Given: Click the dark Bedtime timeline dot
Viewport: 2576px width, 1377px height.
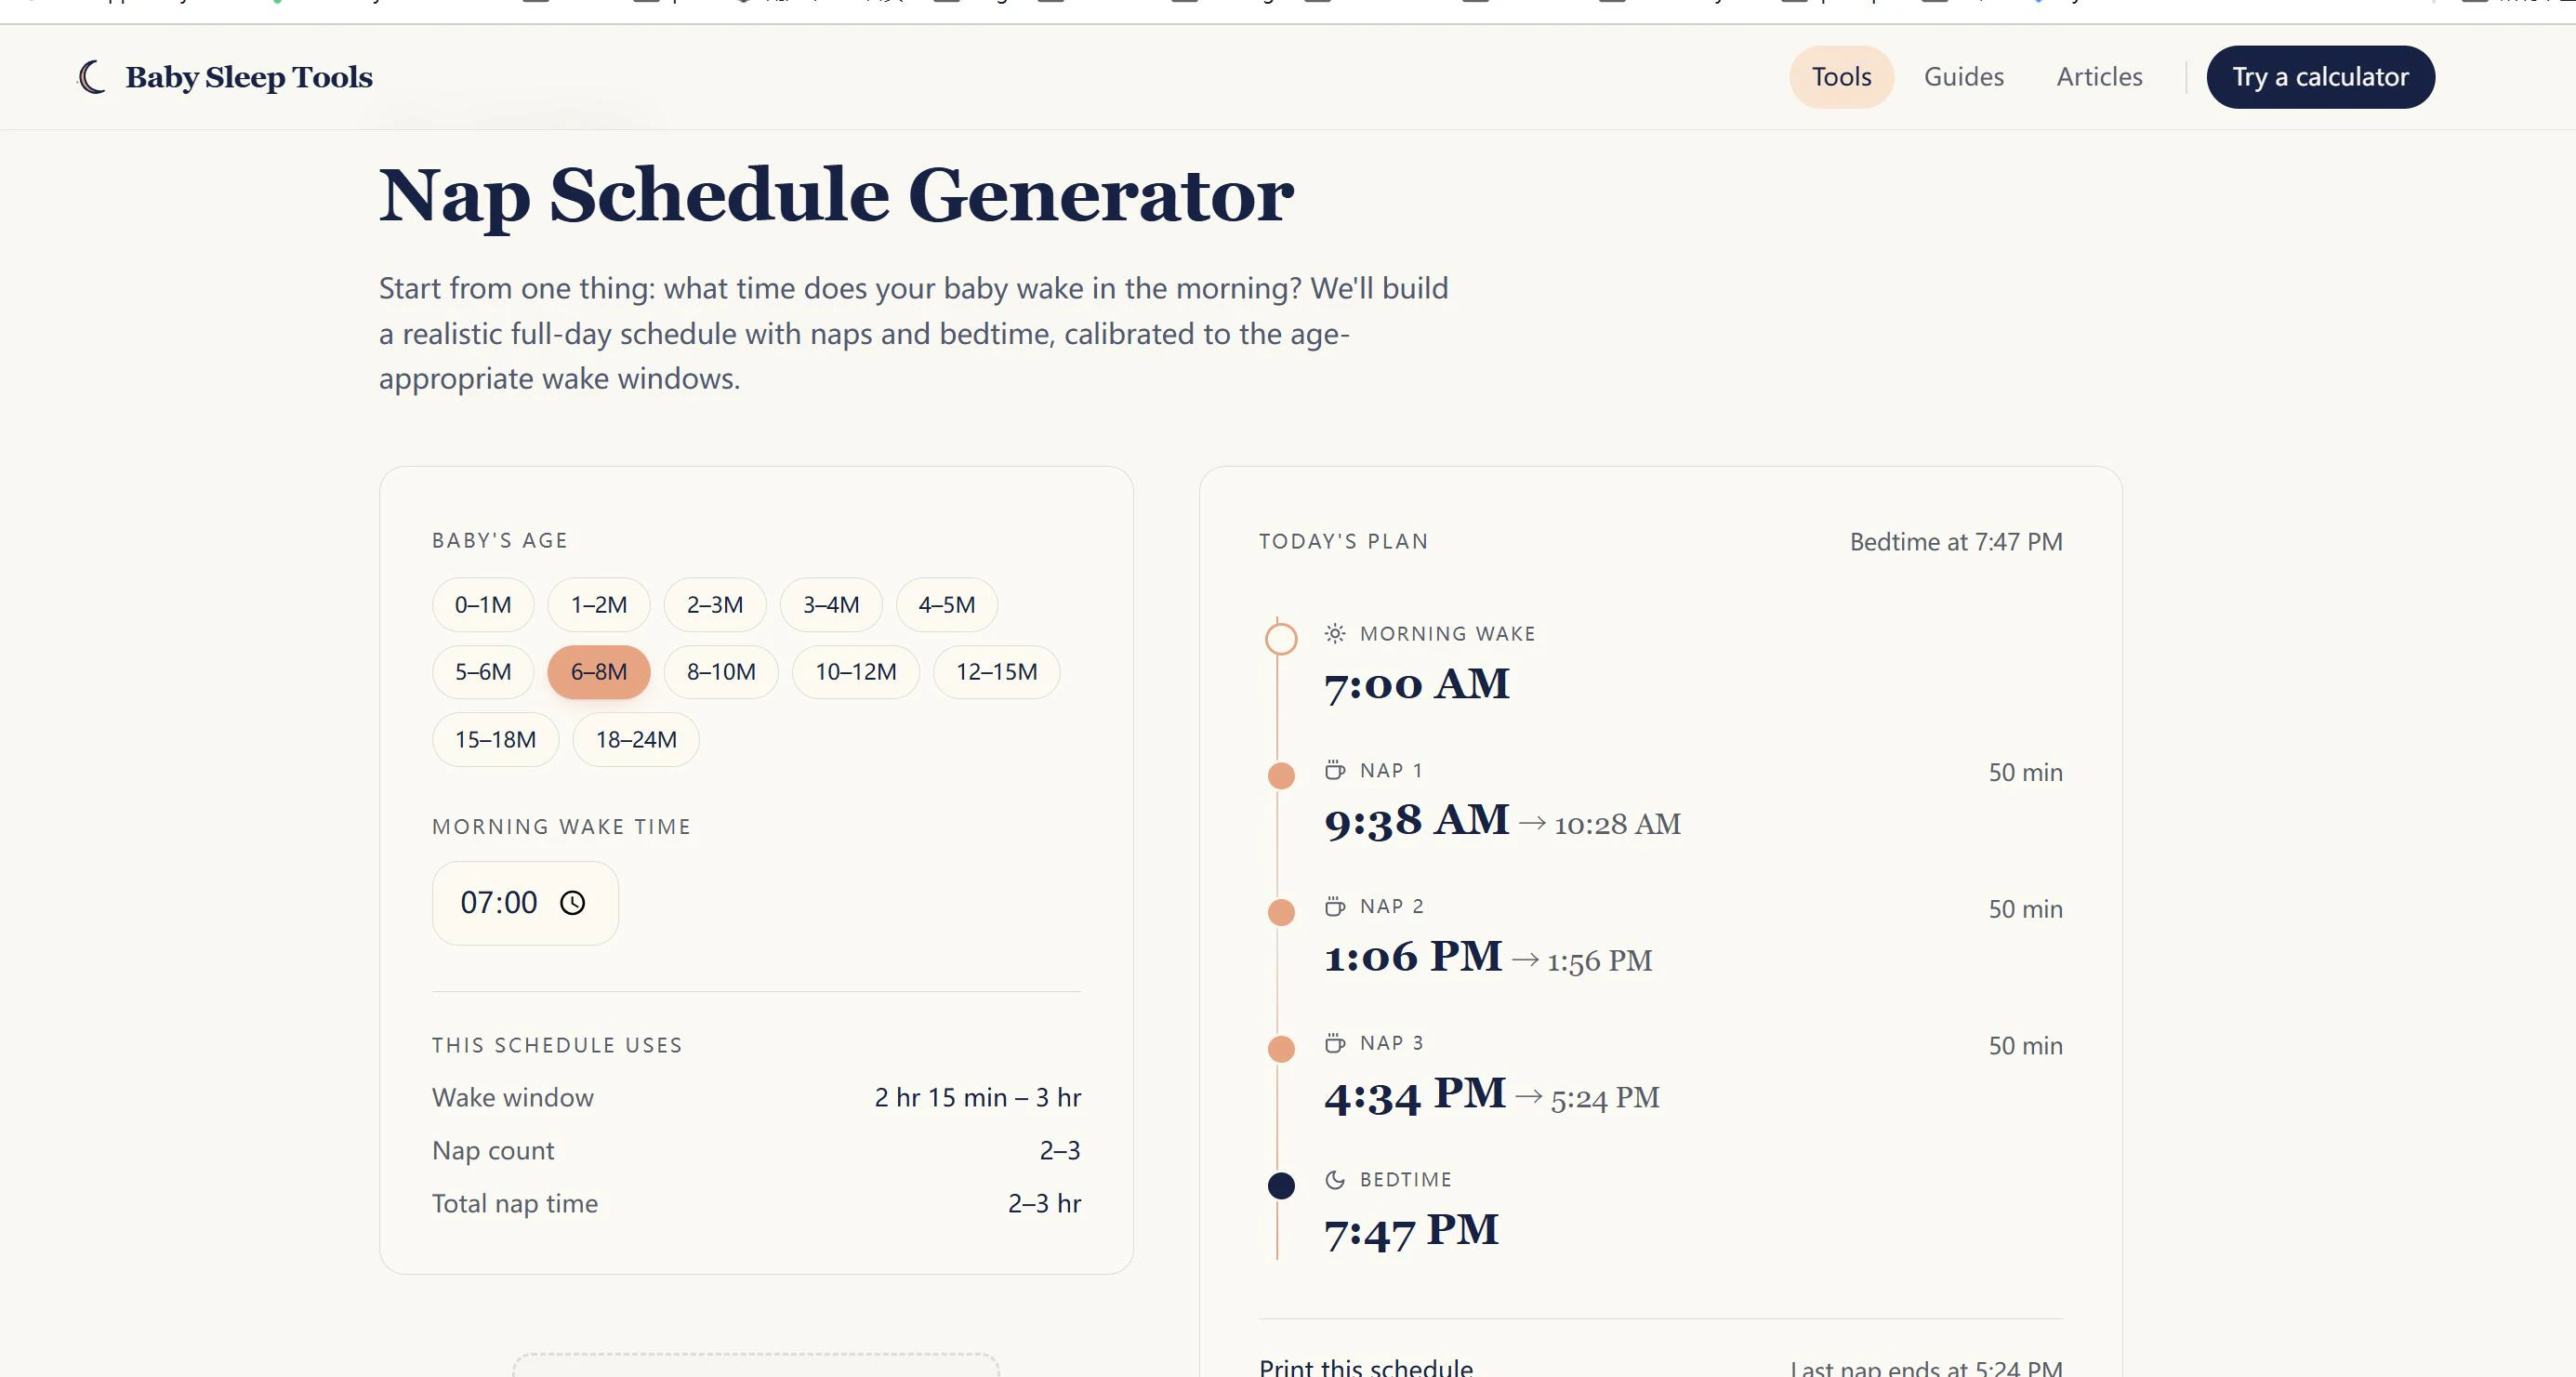Looking at the screenshot, I should click(x=1281, y=1186).
